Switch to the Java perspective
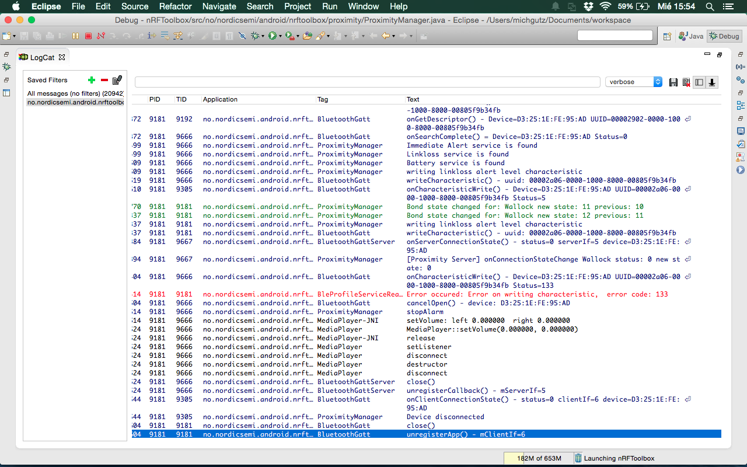 click(x=691, y=36)
